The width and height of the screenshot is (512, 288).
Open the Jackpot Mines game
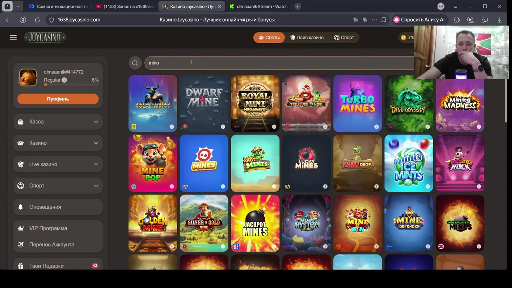point(255,223)
